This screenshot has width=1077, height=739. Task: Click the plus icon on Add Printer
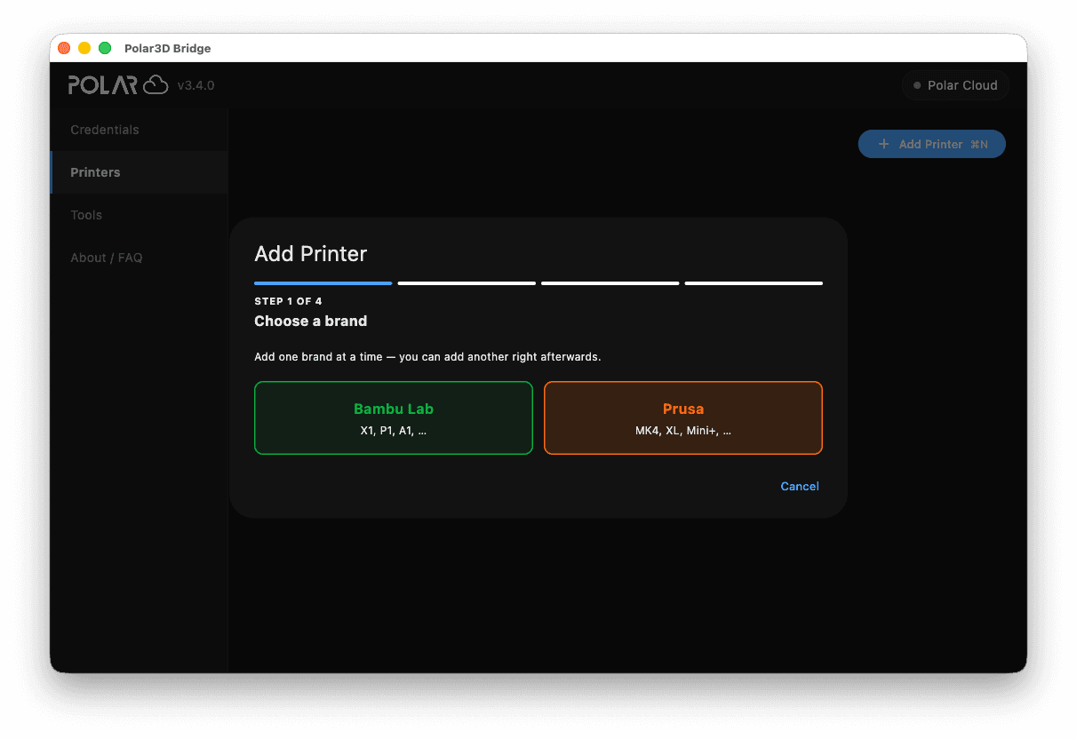click(x=883, y=144)
